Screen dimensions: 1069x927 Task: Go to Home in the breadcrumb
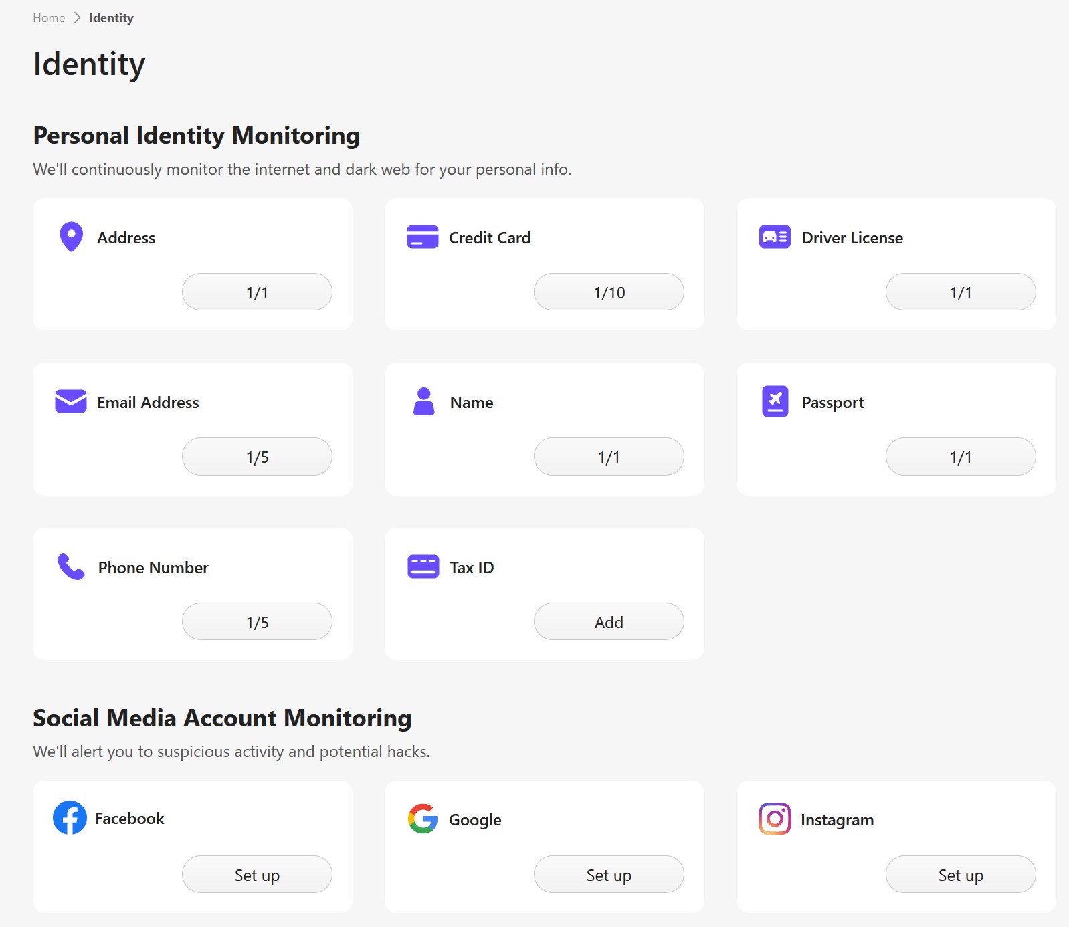pos(49,18)
